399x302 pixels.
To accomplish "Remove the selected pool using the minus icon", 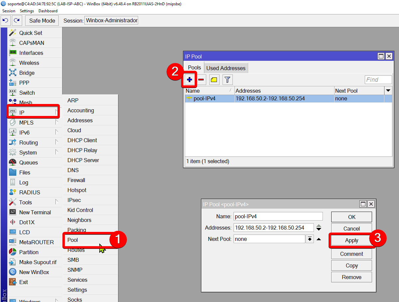I will pyautogui.click(x=201, y=79).
